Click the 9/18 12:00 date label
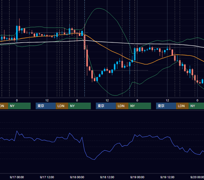The height and width of the screenshot is (180, 204). (x=107, y=177)
